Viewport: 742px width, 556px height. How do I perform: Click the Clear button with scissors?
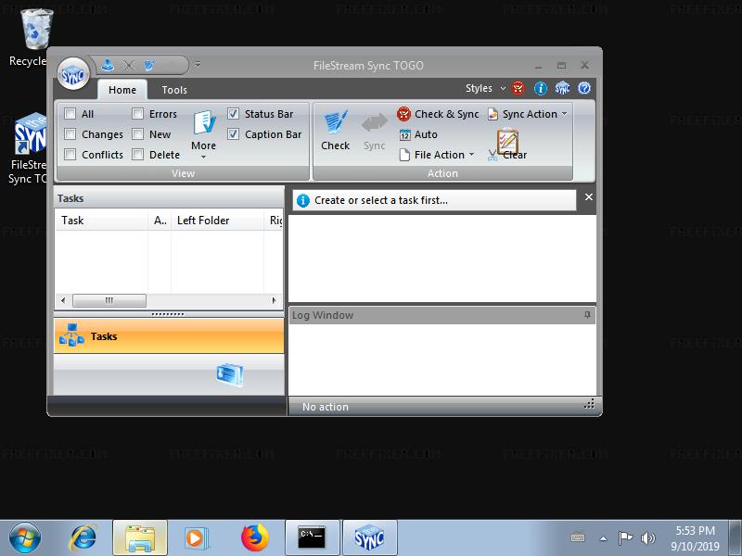click(x=507, y=155)
